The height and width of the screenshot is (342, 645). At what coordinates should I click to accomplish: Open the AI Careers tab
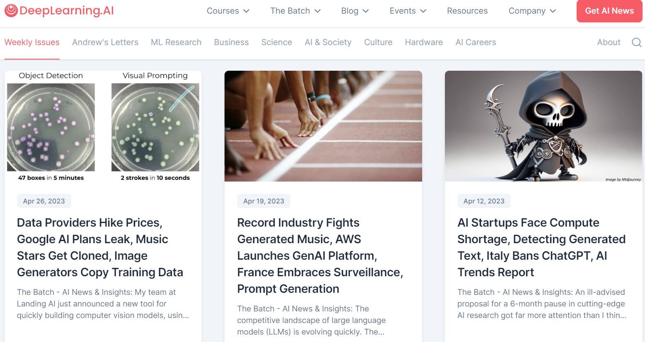coord(476,42)
